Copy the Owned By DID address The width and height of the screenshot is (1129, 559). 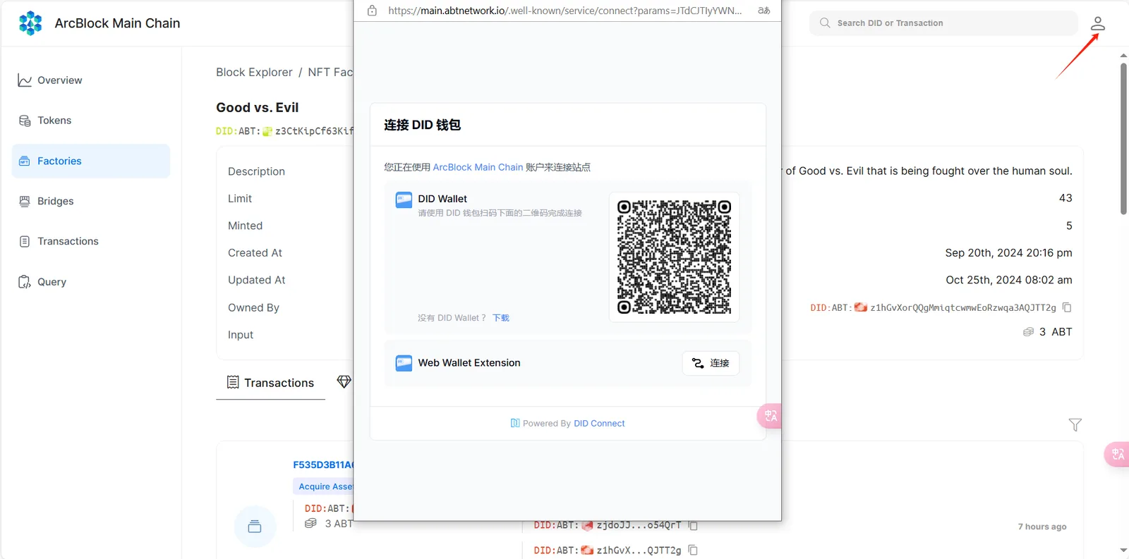click(1067, 307)
